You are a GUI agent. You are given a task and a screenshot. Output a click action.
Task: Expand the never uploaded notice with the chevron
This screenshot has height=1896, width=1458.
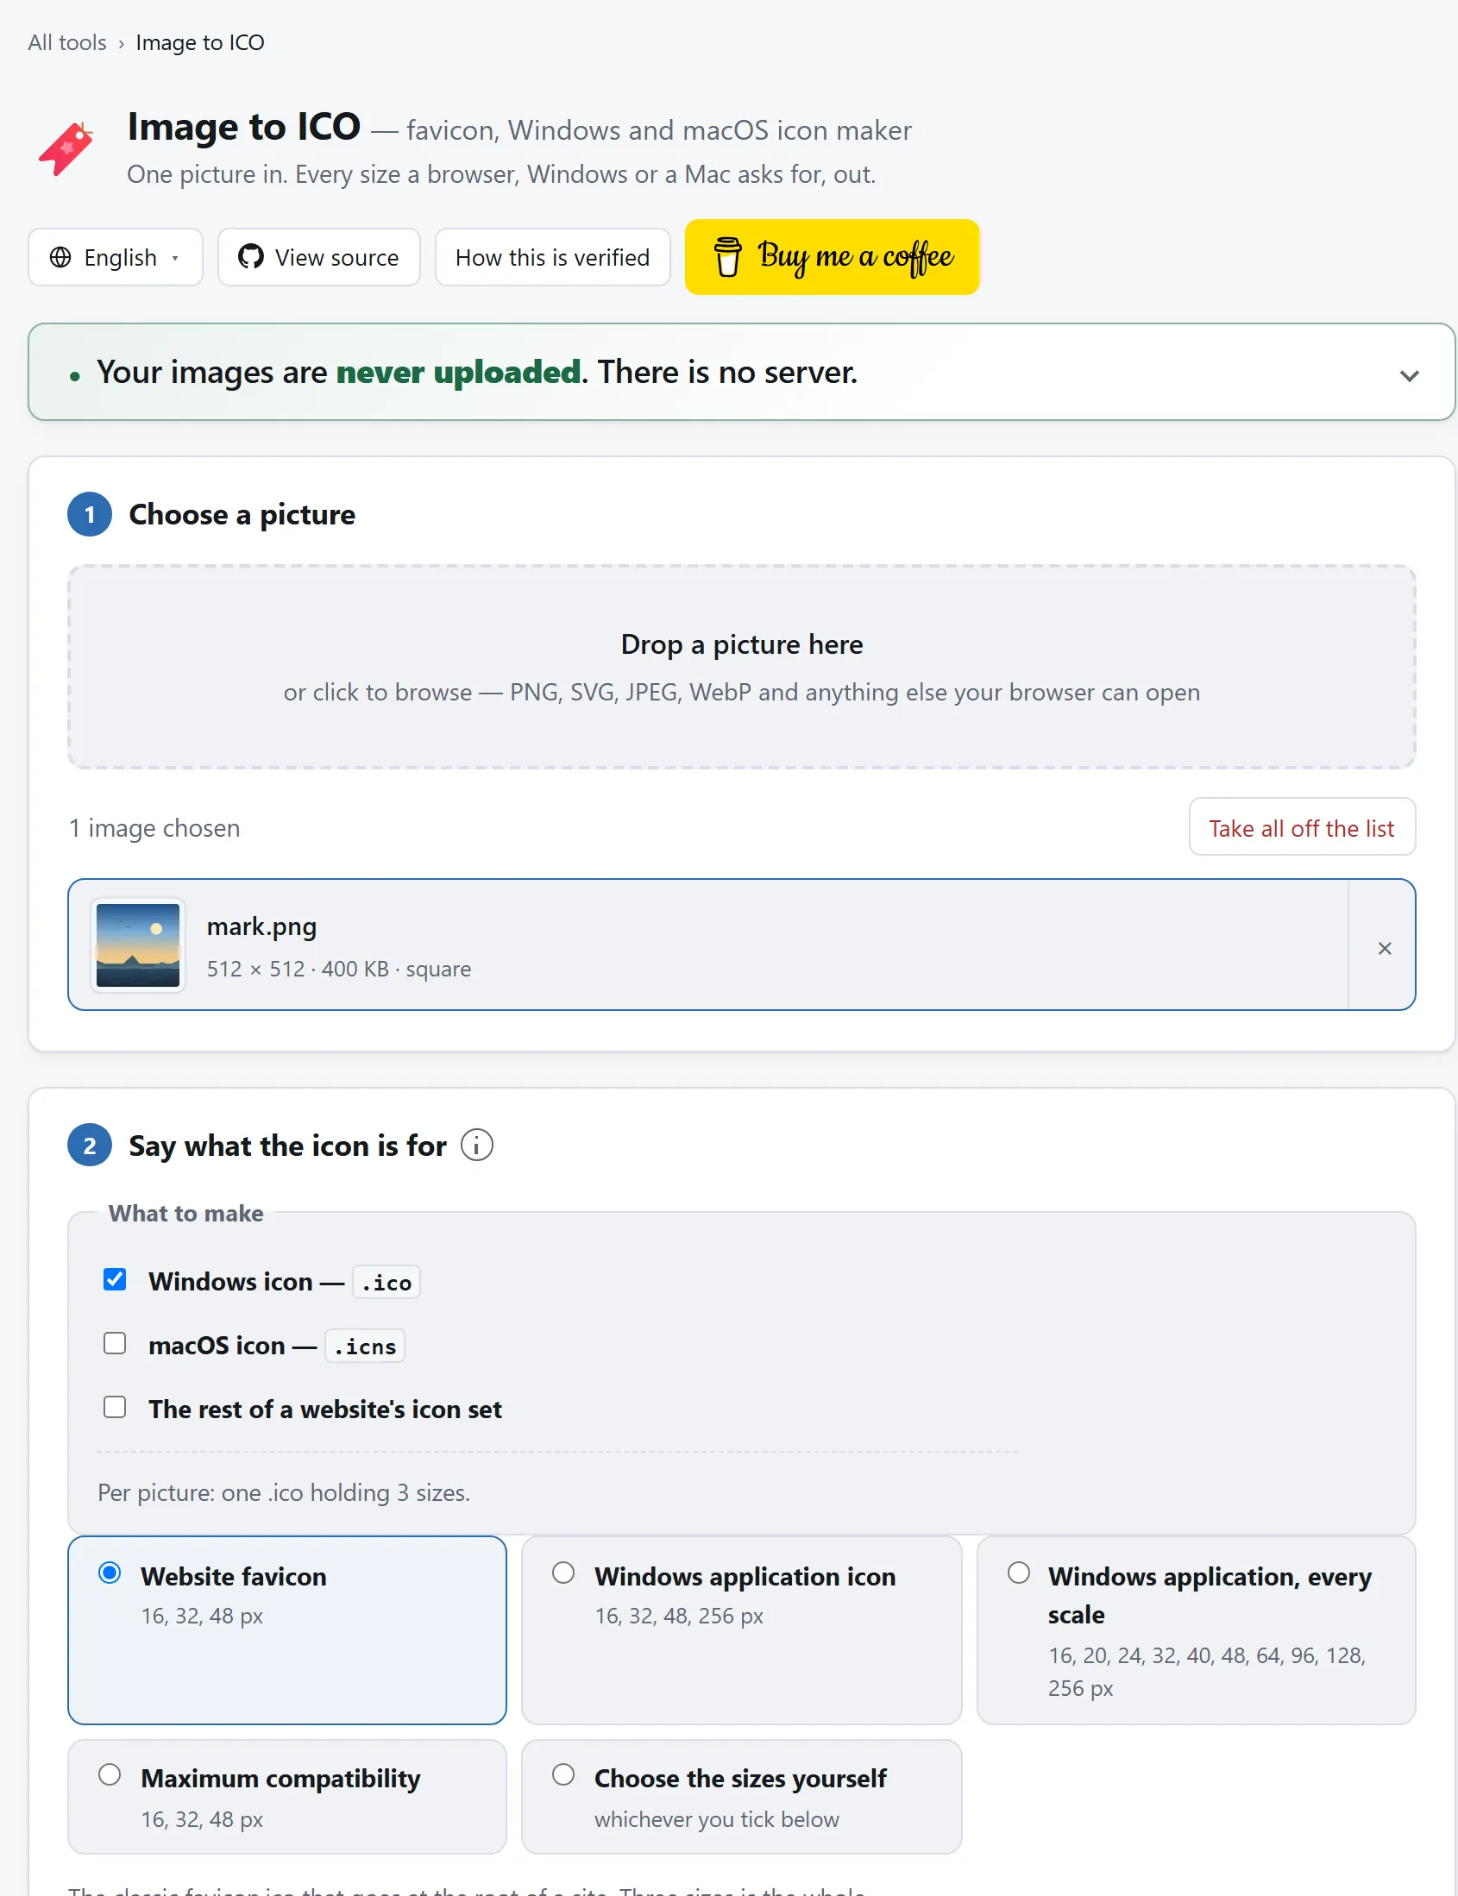1409,376
